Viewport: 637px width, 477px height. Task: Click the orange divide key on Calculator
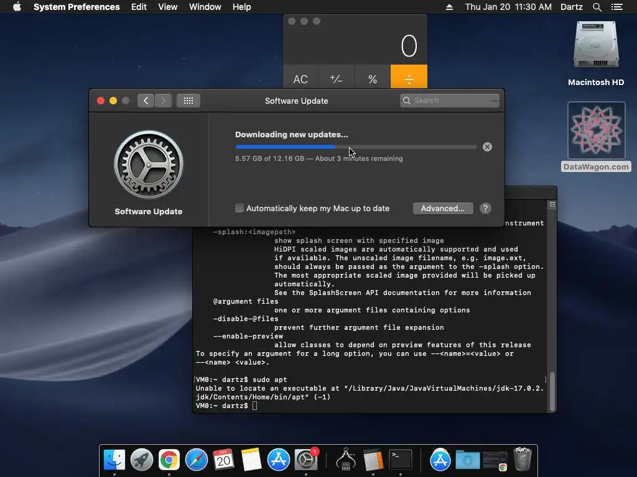pos(409,77)
